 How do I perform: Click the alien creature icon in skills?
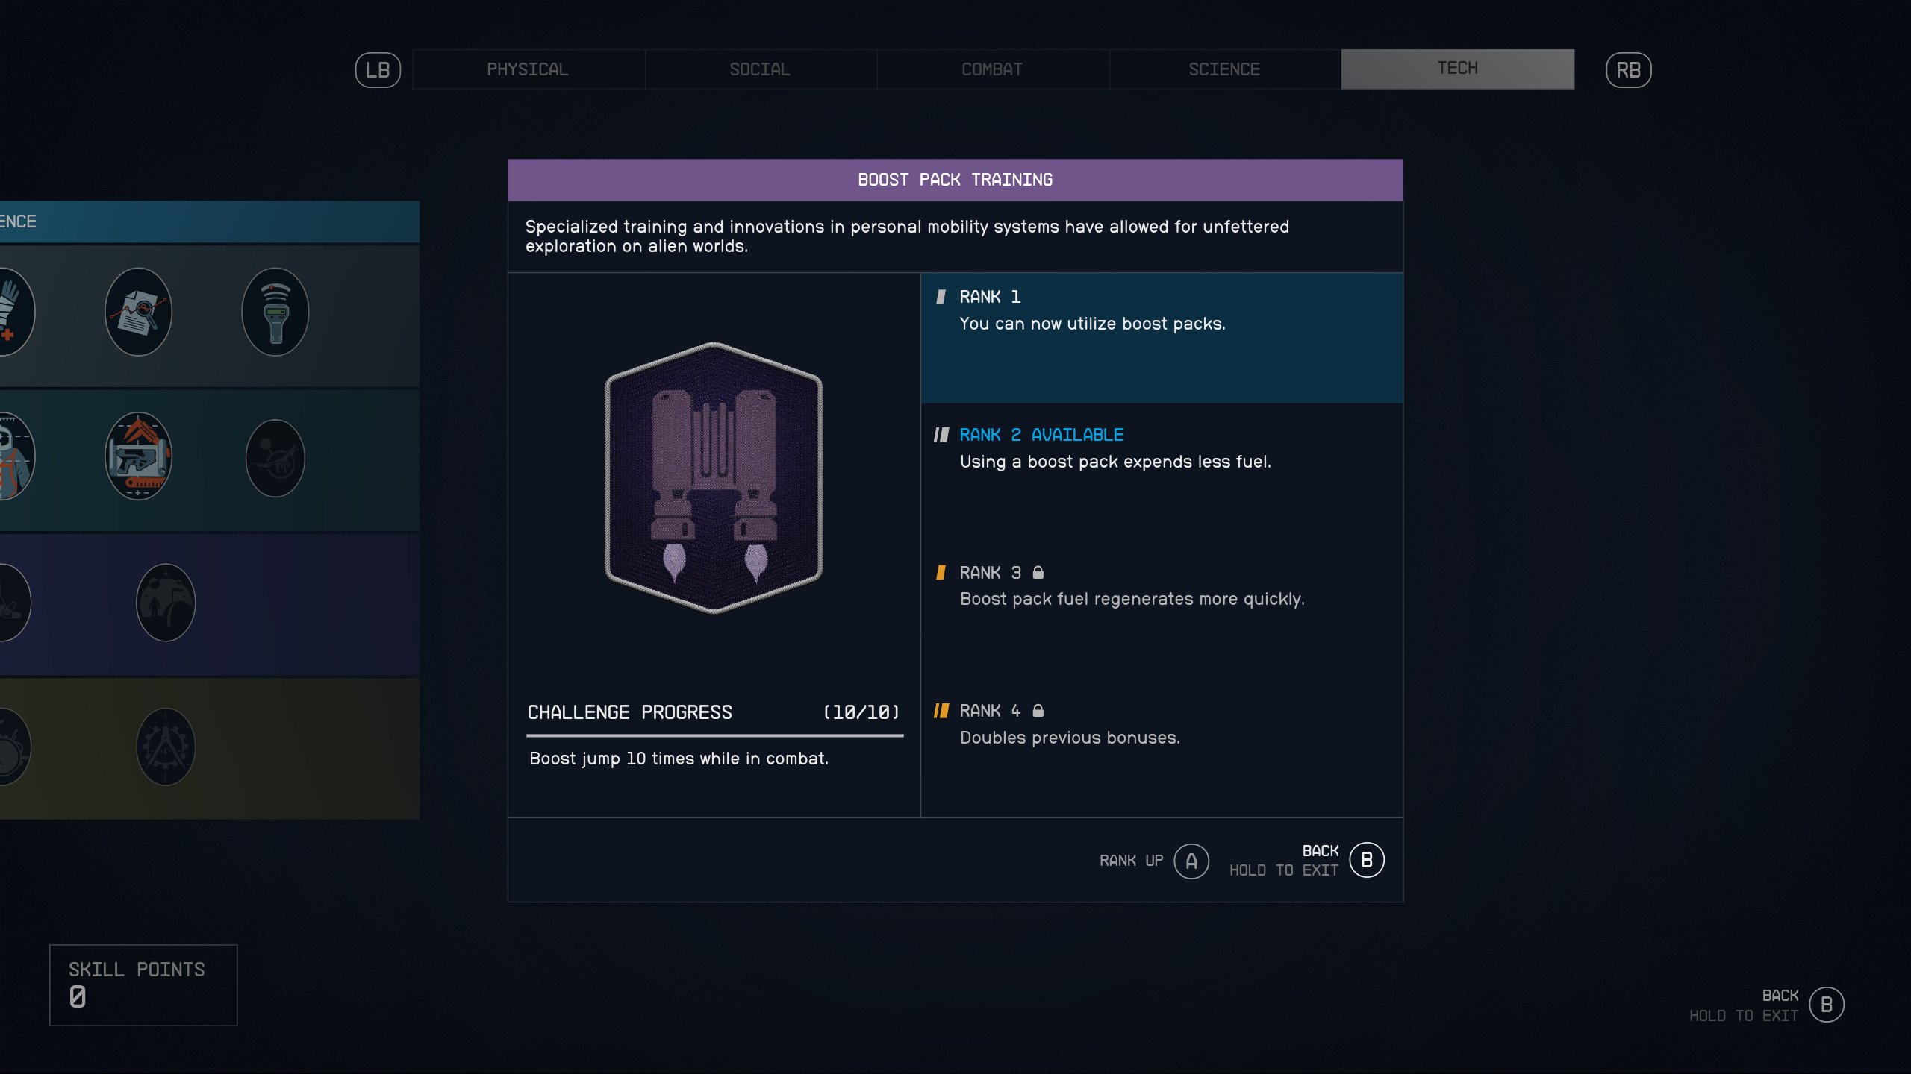274,456
